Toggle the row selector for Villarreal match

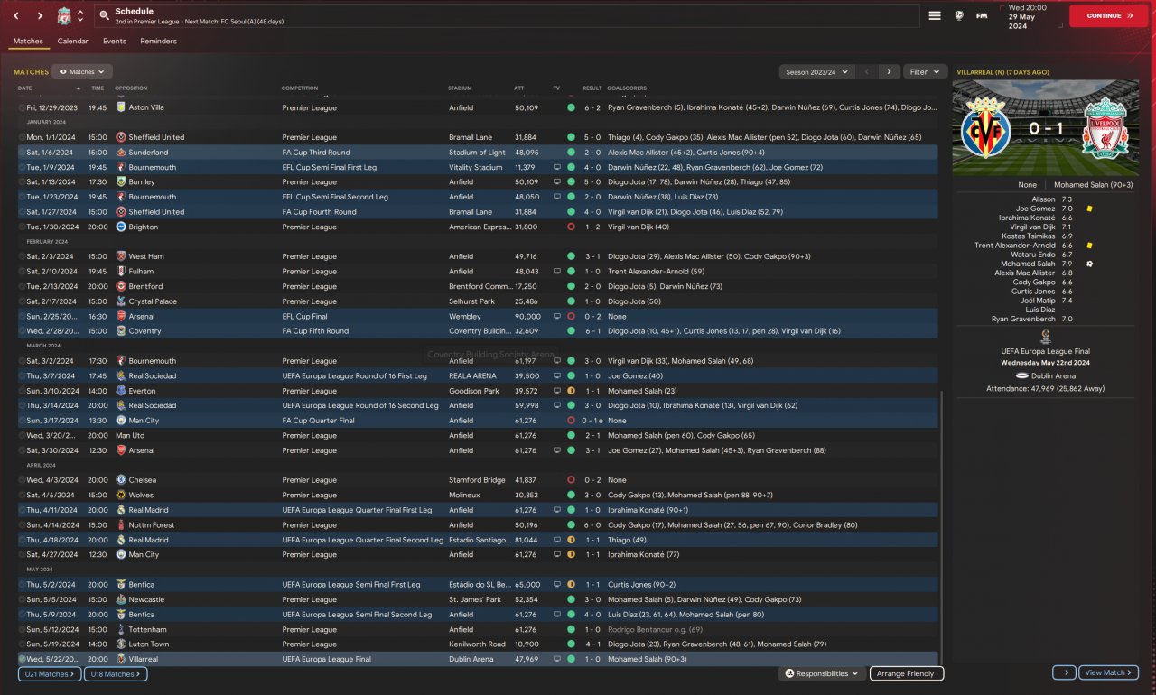click(x=22, y=659)
